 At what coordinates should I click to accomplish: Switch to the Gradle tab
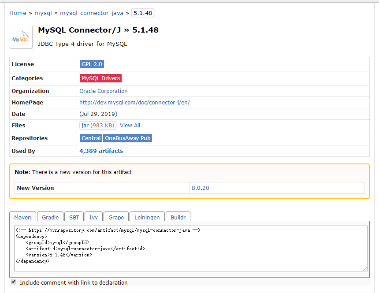pos(50,217)
